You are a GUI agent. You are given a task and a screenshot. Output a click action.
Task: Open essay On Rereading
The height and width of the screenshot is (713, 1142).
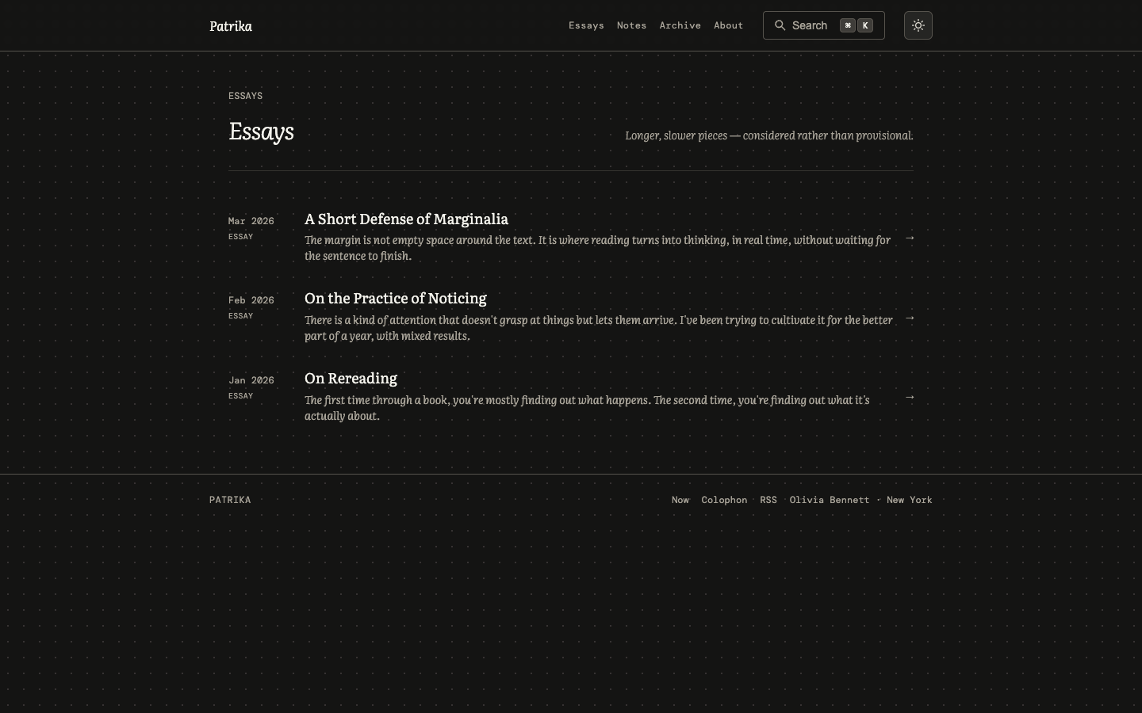[x=351, y=379]
